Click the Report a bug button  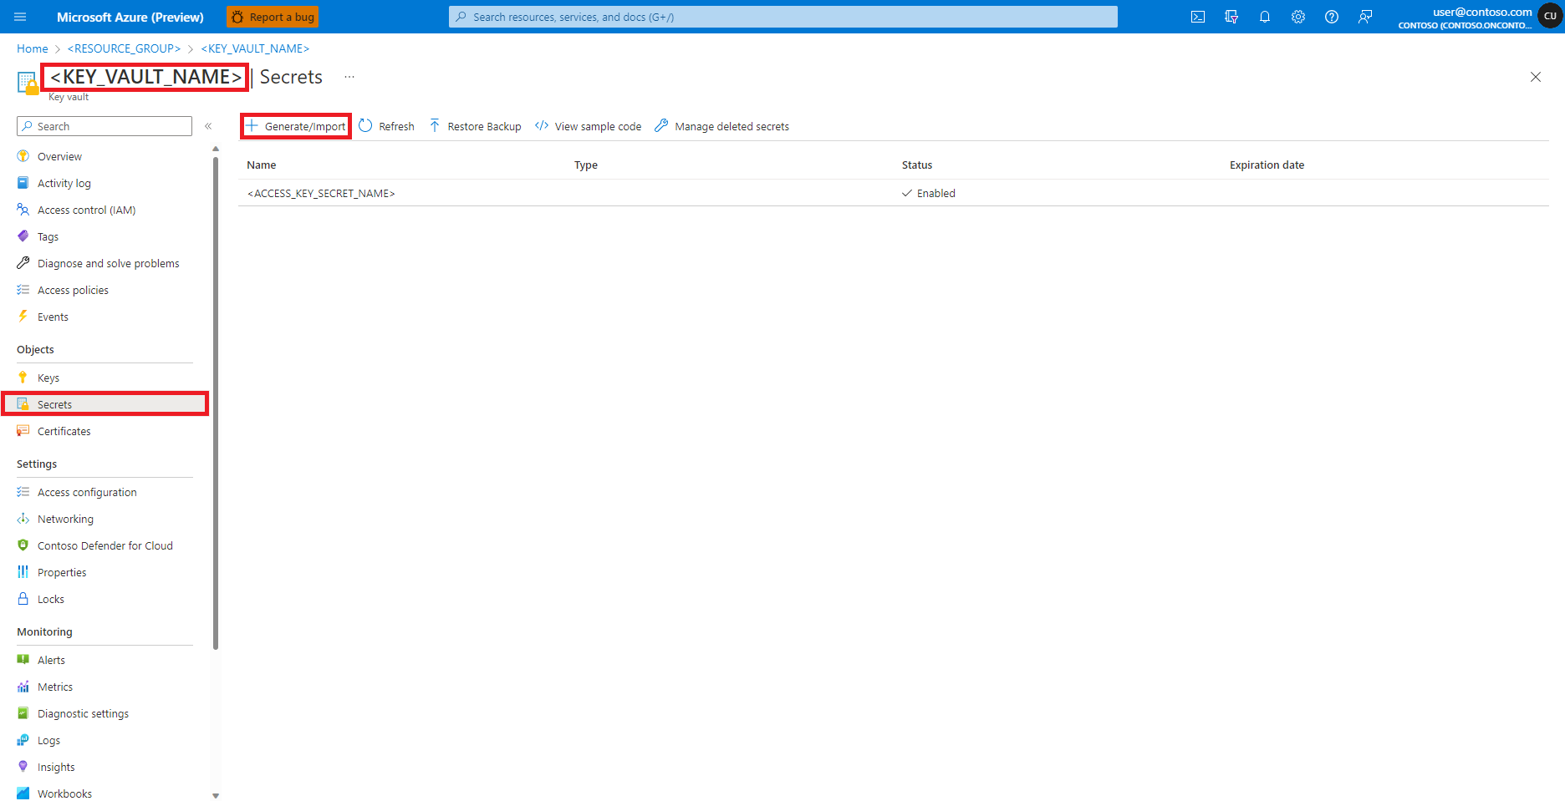(273, 17)
